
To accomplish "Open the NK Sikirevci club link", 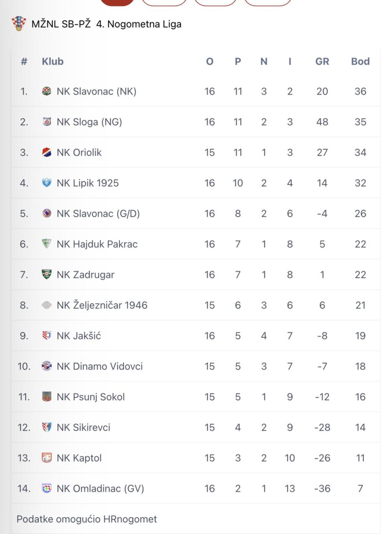I will pyautogui.click(x=83, y=427).
